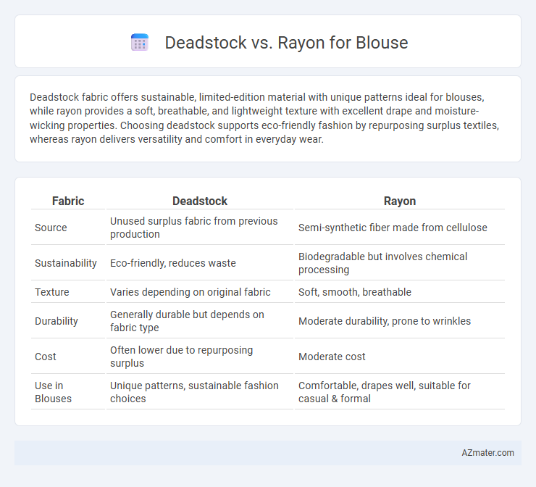The height and width of the screenshot is (487, 536).
Task: Select the 'Moderate cost' cell
Action: point(400,357)
